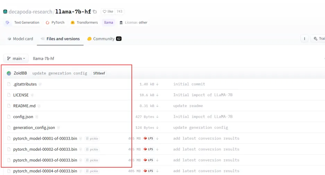Click pickle badge for model-00004 file
Viewport: 325px width, 175px height.
pyautogui.click(x=92, y=171)
